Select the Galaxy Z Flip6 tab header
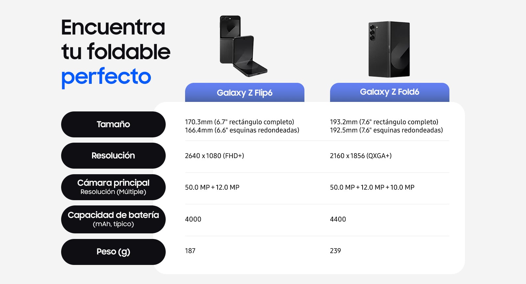 pyautogui.click(x=245, y=92)
